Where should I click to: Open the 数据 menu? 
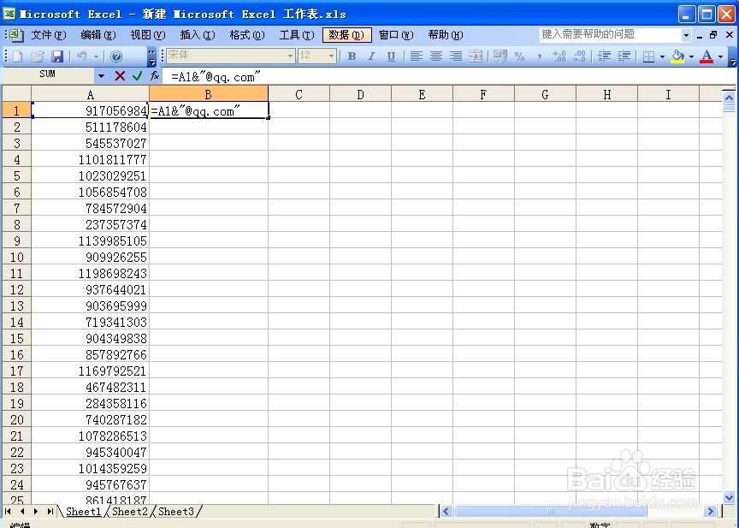coord(346,35)
